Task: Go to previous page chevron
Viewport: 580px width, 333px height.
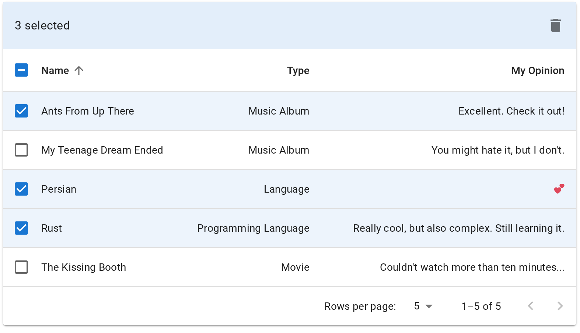Action: pyautogui.click(x=531, y=306)
